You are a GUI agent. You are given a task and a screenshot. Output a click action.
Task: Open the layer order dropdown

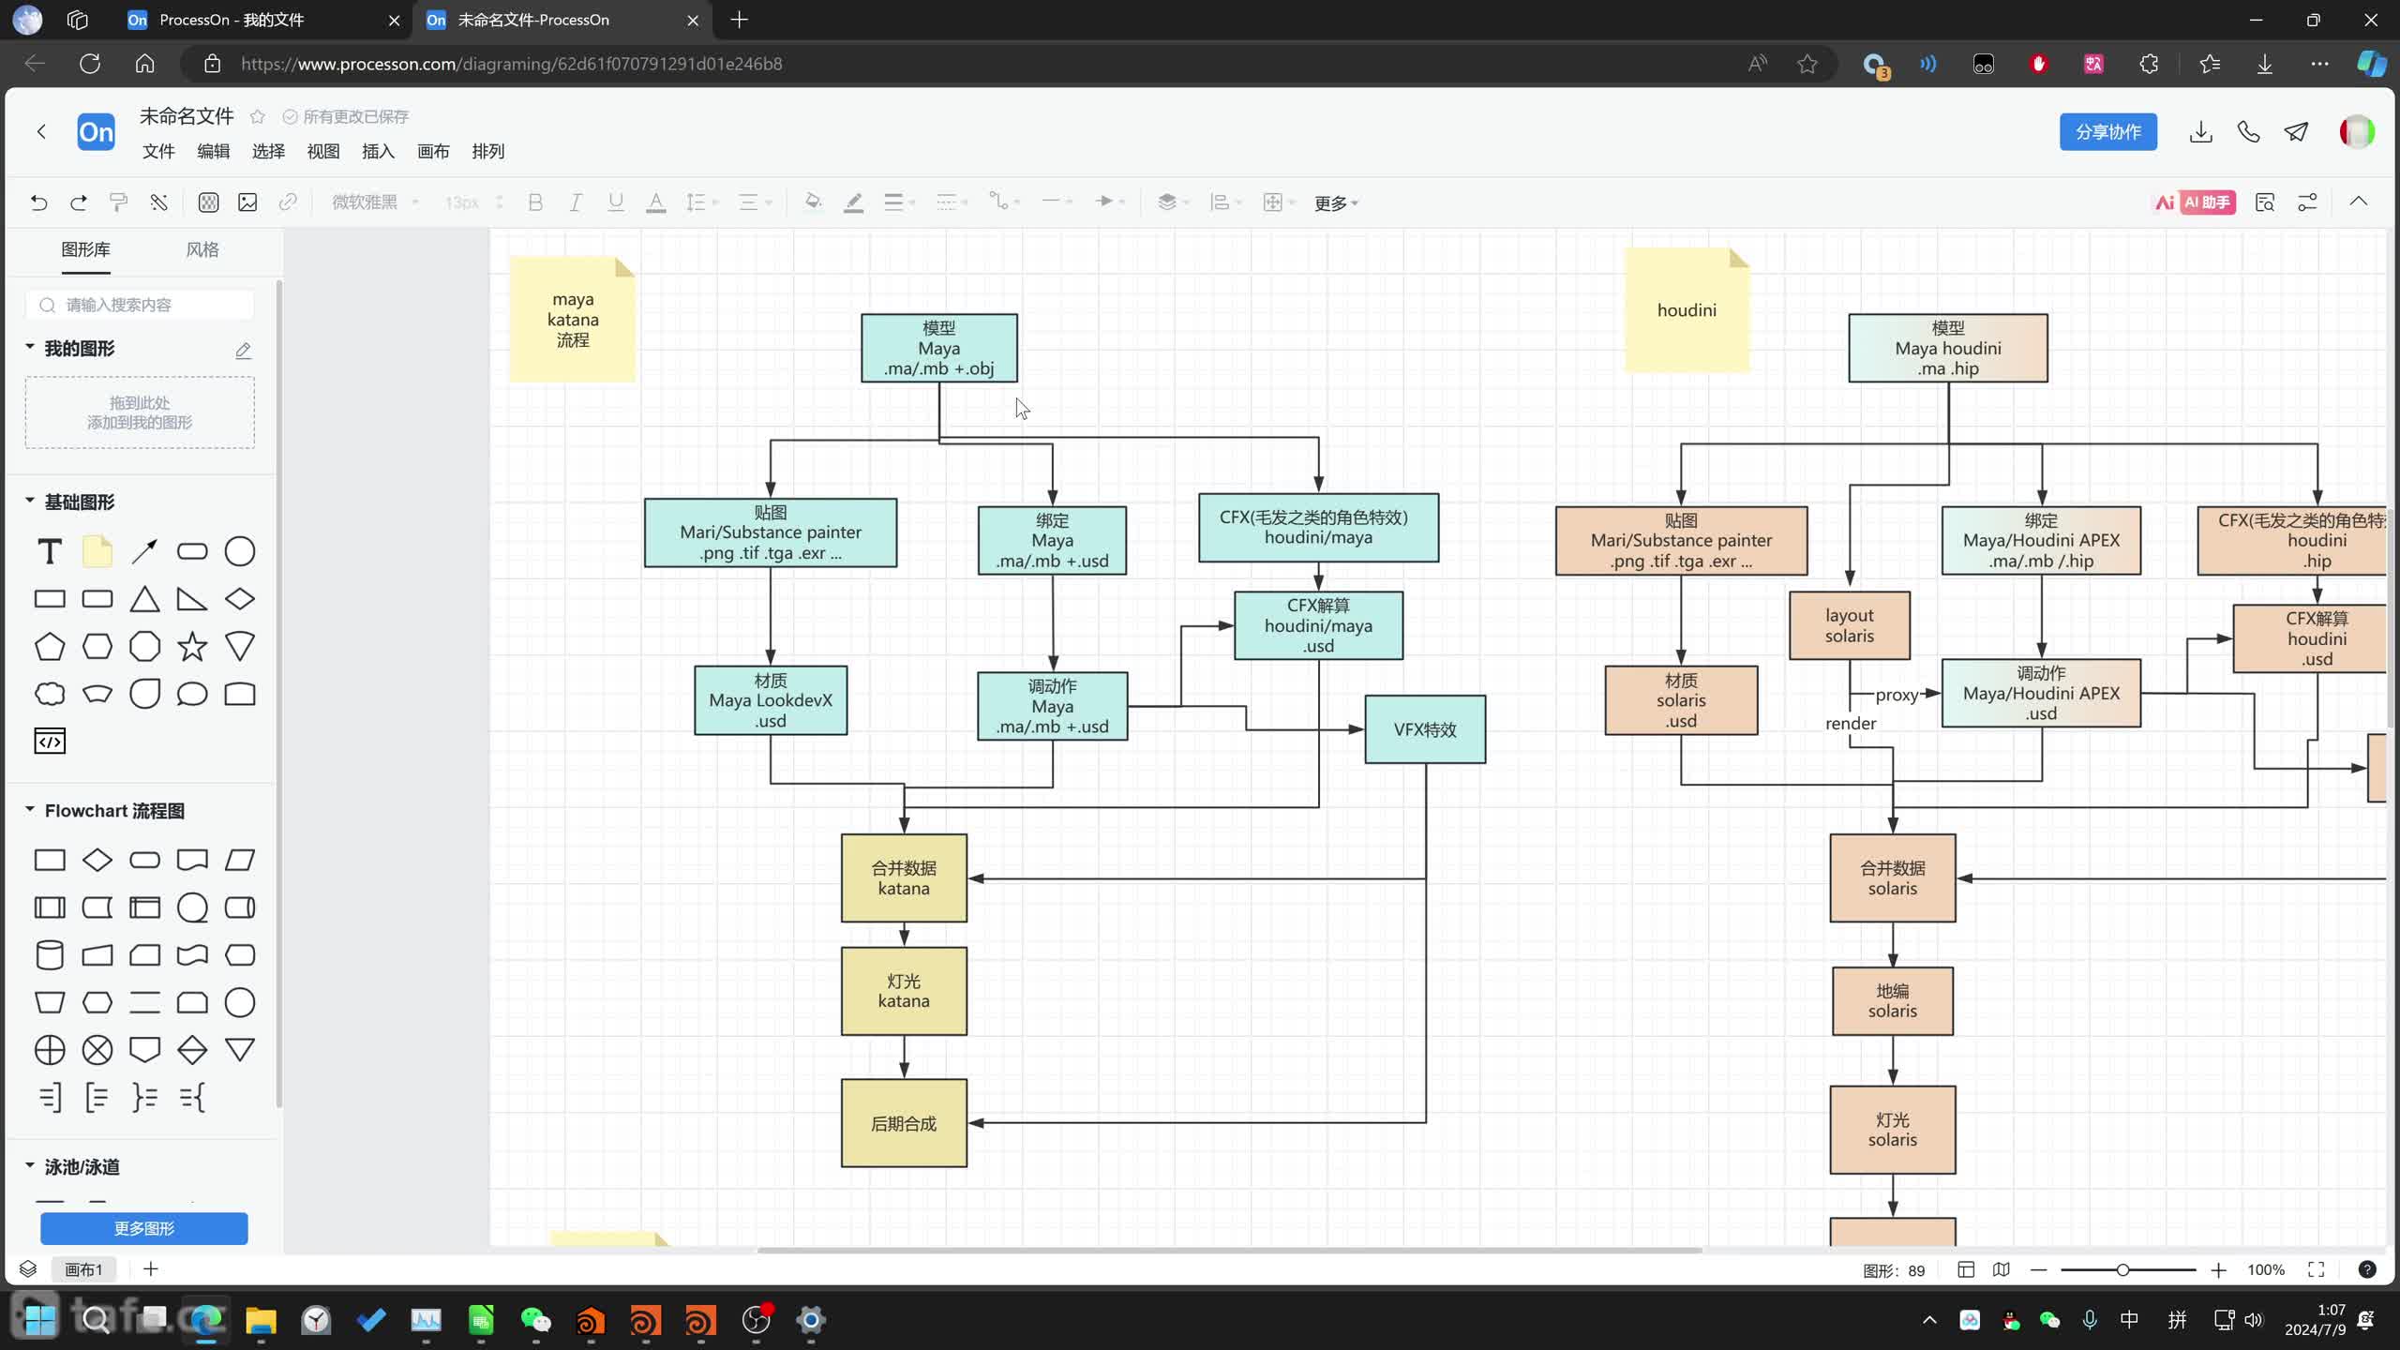1173,202
